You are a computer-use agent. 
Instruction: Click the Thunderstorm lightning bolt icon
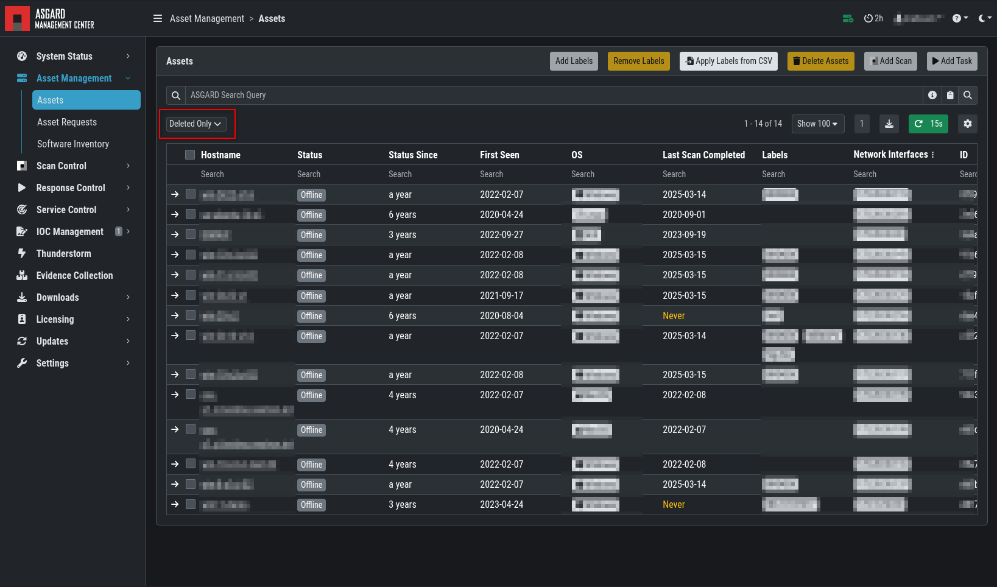[22, 253]
